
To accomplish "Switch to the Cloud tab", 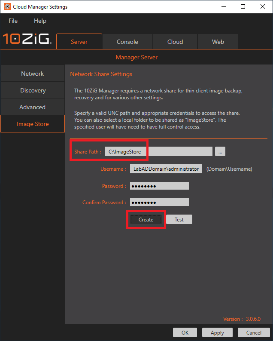I will [175, 42].
